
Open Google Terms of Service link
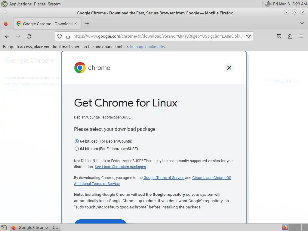tap(164, 177)
